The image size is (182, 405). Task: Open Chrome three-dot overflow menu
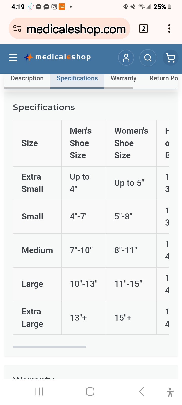(x=169, y=29)
